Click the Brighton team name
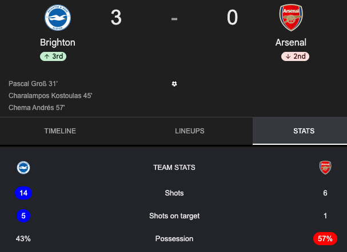347x252 pixels. click(58, 42)
